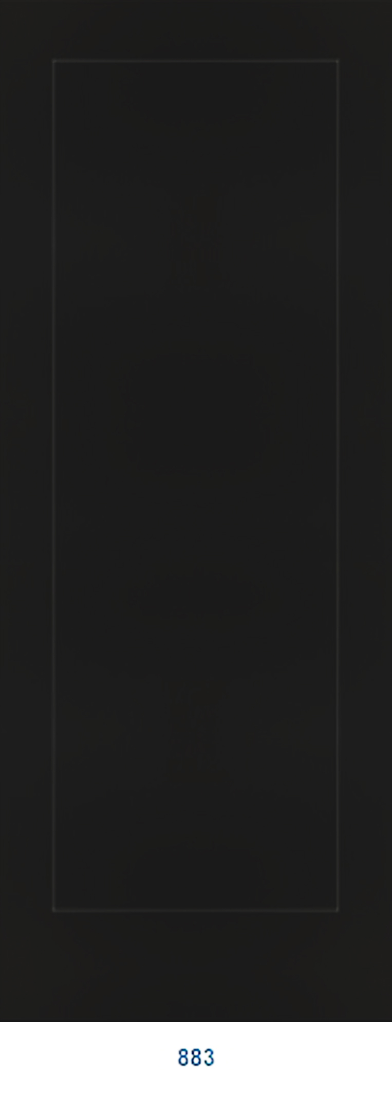The image size is (392, 1094).
Task: Click the lower-left corner of inner panel outline
Action: [54, 910]
